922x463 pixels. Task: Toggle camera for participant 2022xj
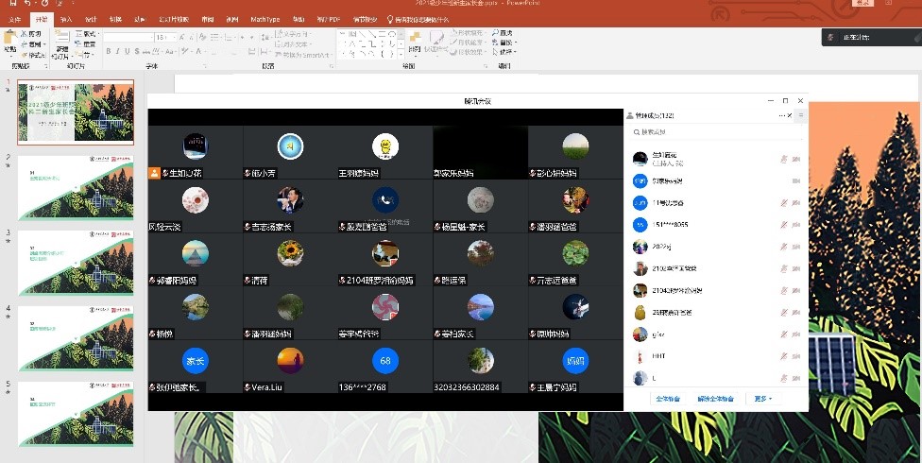click(796, 247)
